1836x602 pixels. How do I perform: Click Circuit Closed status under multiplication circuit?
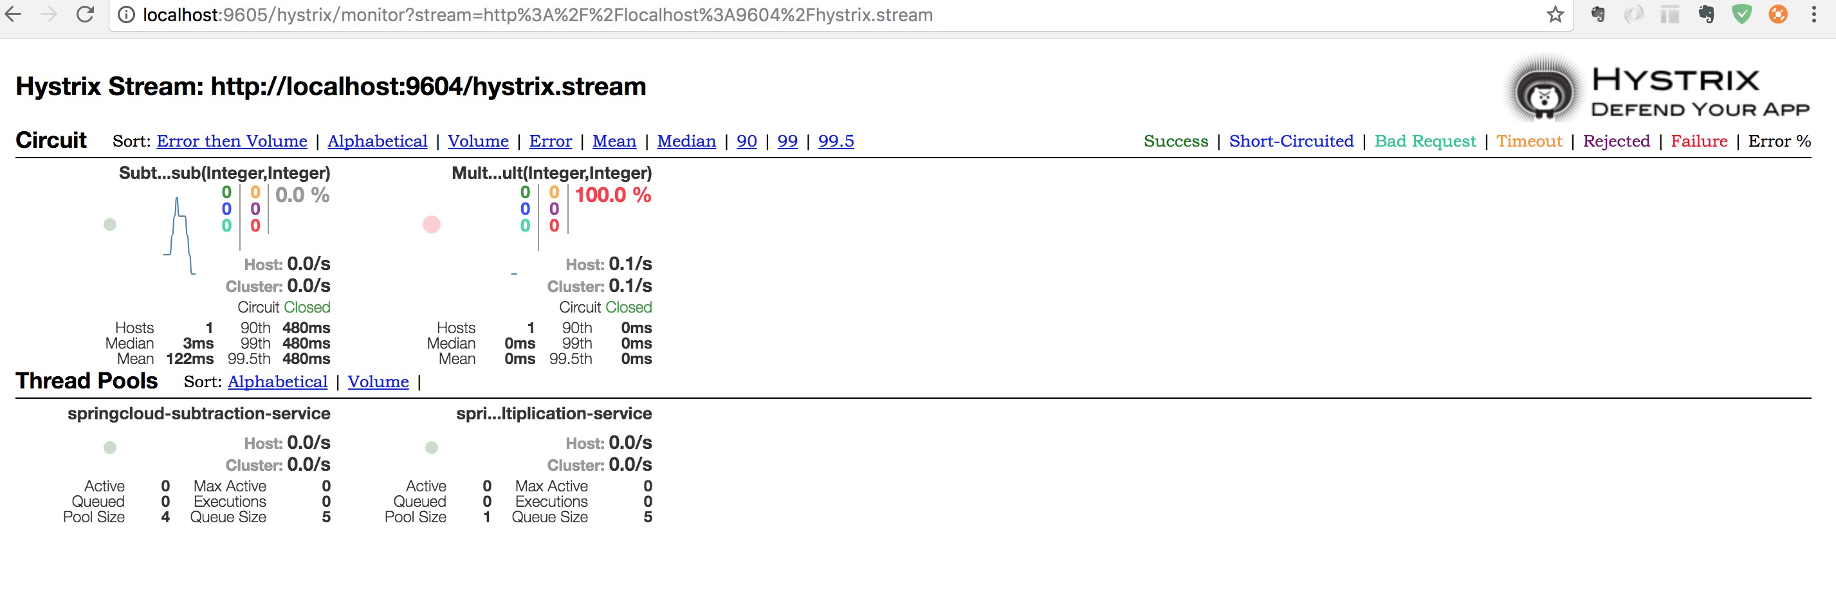605,307
